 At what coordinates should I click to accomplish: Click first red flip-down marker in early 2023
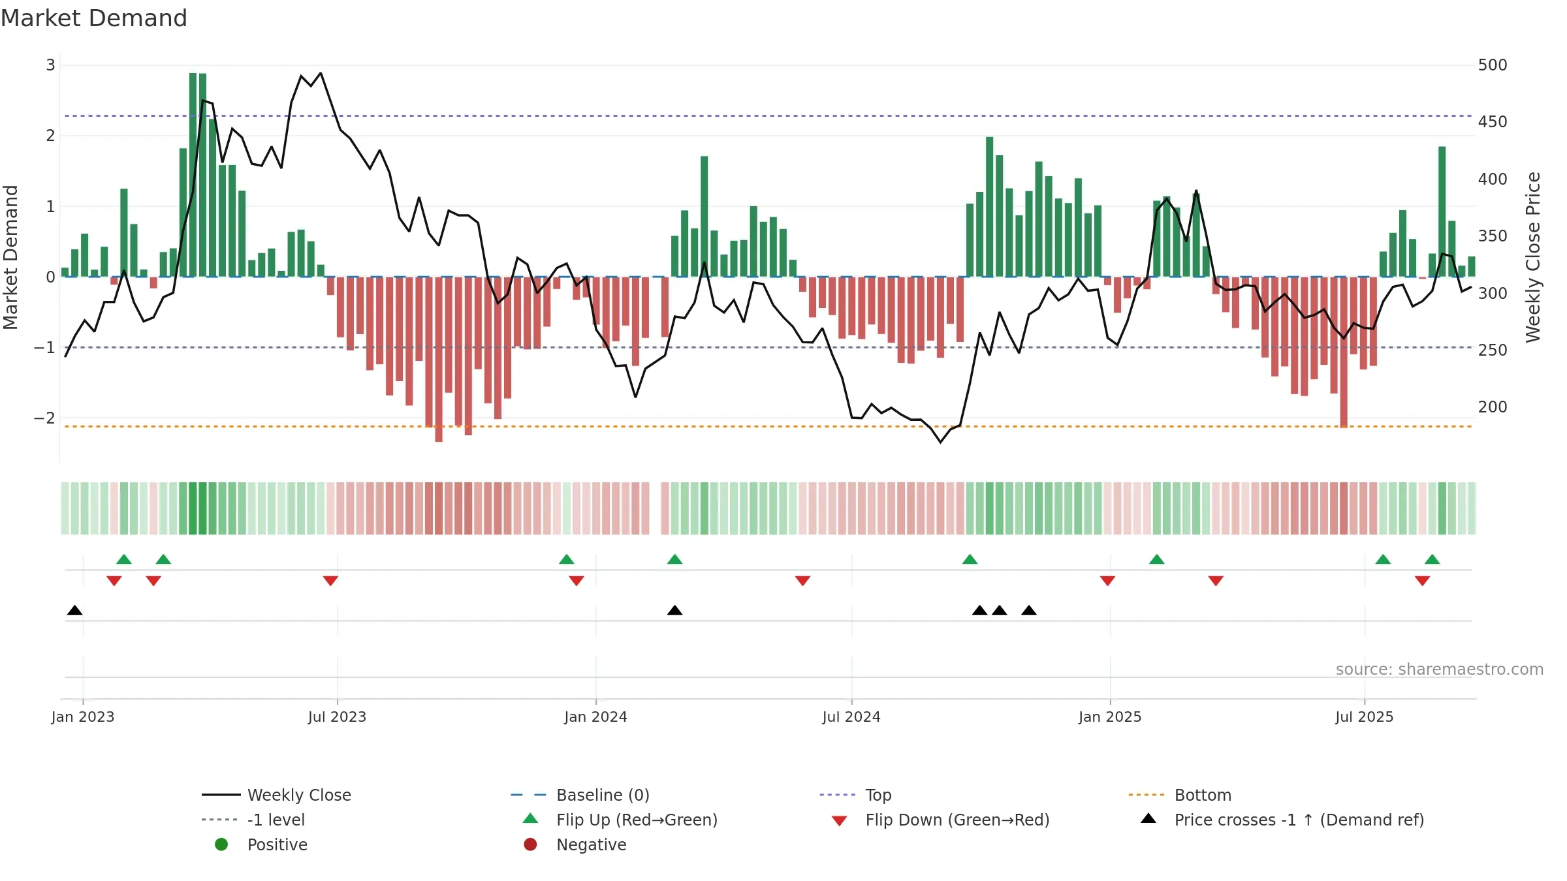pyautogui.click(x=114, y=581)
